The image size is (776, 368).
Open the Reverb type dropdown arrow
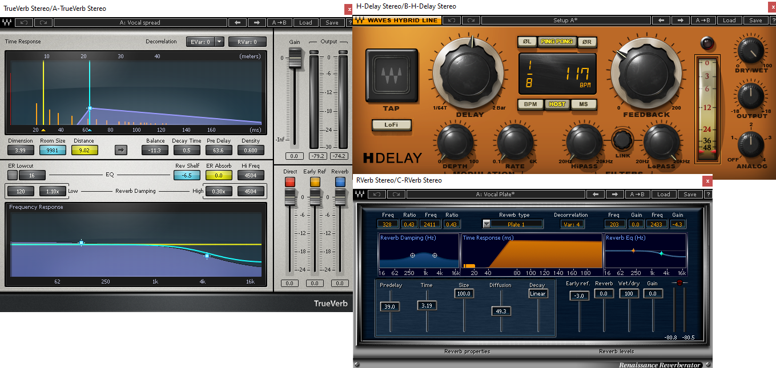(x=486, y=224)
